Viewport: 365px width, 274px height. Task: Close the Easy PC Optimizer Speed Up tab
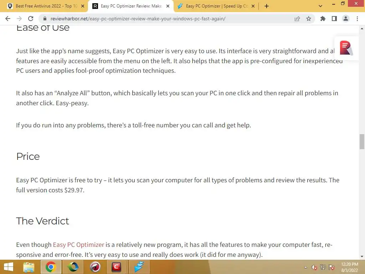coord(253,6)
